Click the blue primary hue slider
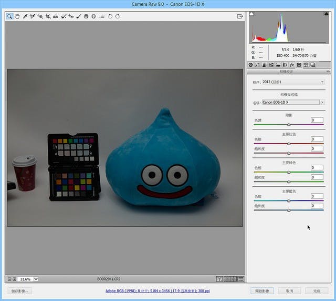The image size is (336, 301). (x=289, y=200)
